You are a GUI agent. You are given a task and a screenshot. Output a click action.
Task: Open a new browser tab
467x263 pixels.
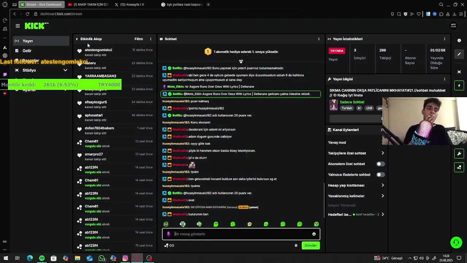(x=208, y=4)
